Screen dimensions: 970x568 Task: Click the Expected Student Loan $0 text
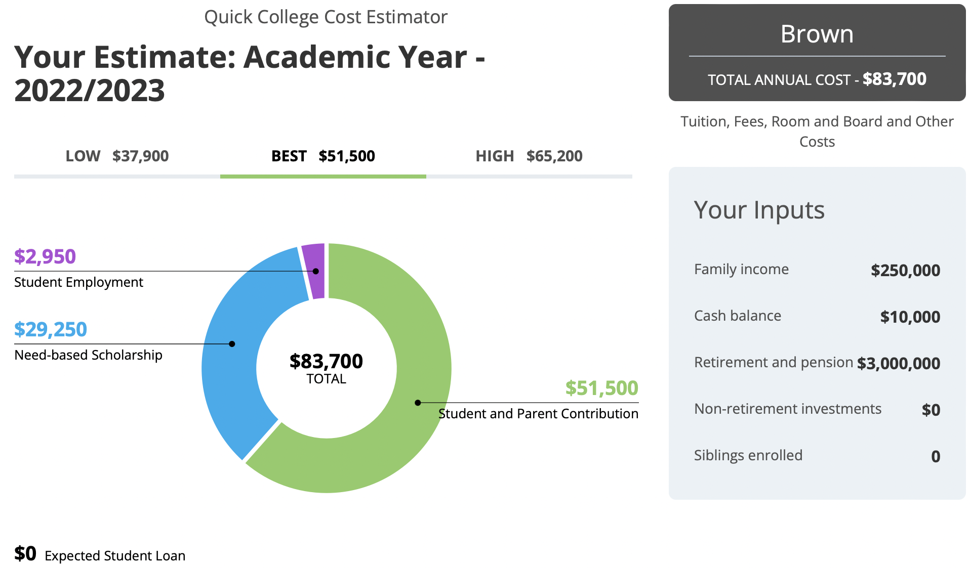(99, 555)
